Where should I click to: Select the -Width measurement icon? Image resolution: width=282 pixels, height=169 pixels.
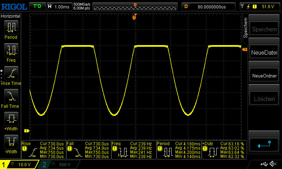pos(11,142)
